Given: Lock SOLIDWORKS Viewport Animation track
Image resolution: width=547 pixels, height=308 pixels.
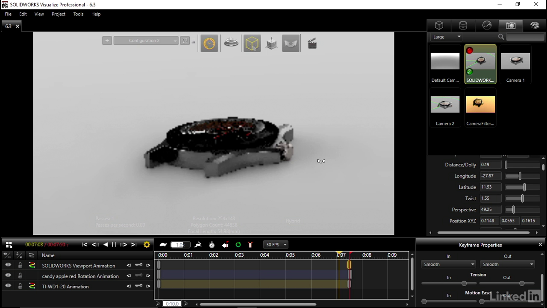Looking at the screenshot, I should (x=20, y=265).
